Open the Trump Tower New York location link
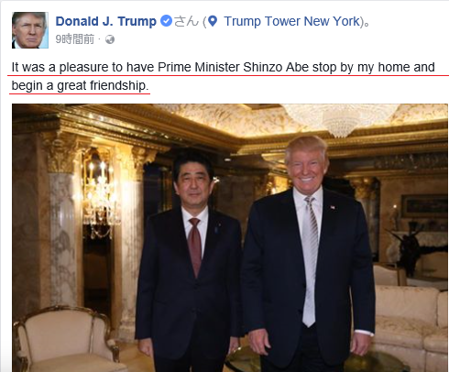This screenshot has height=372, width=449. coord(292,21)
